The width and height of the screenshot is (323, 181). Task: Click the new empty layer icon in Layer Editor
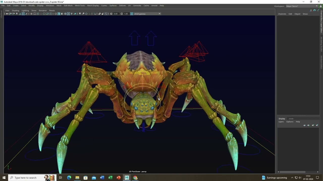point(313,125)
